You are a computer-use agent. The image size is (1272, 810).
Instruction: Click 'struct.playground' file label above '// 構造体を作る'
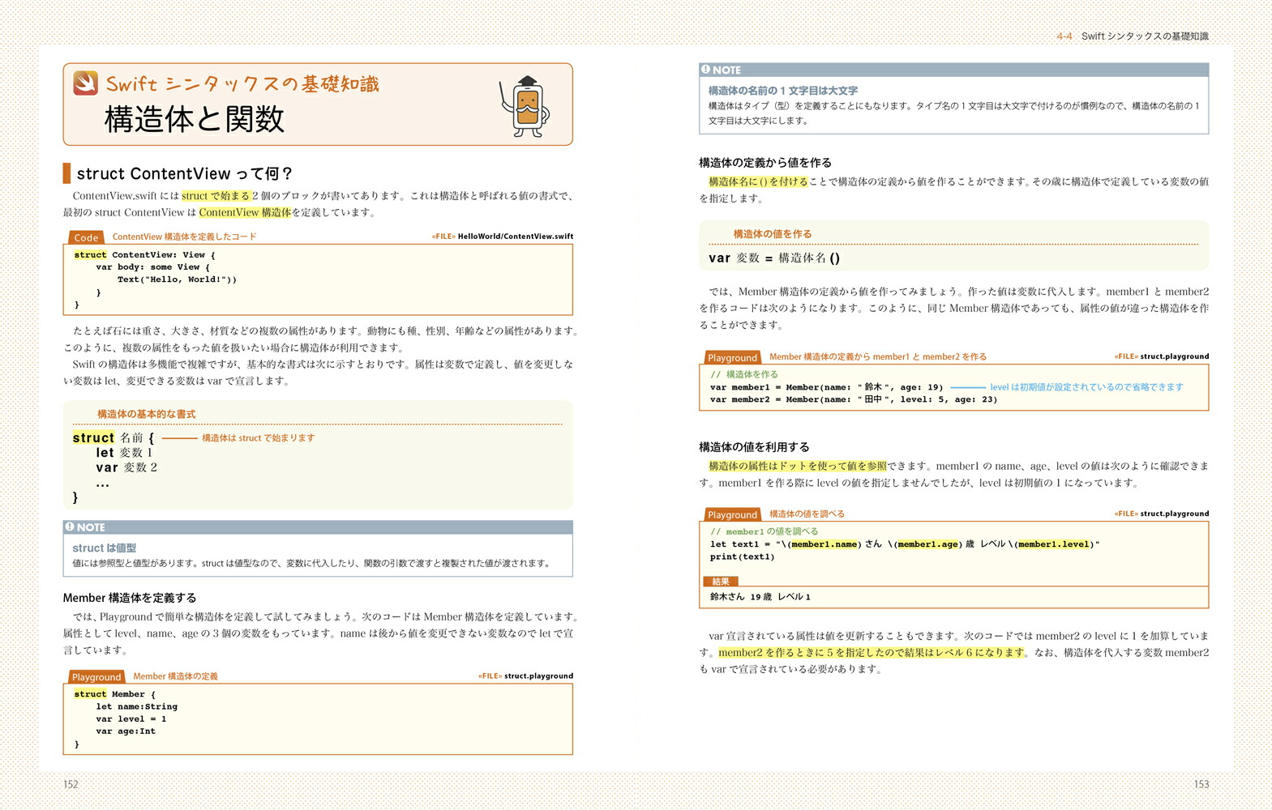1175,356
